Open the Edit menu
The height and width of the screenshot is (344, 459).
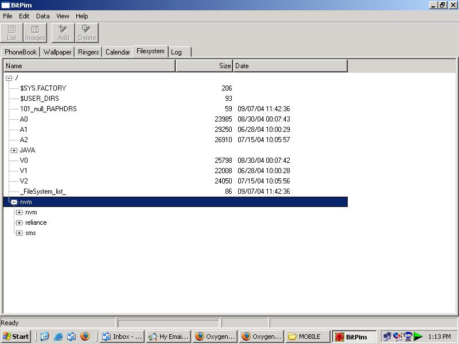tap(24, 16)
